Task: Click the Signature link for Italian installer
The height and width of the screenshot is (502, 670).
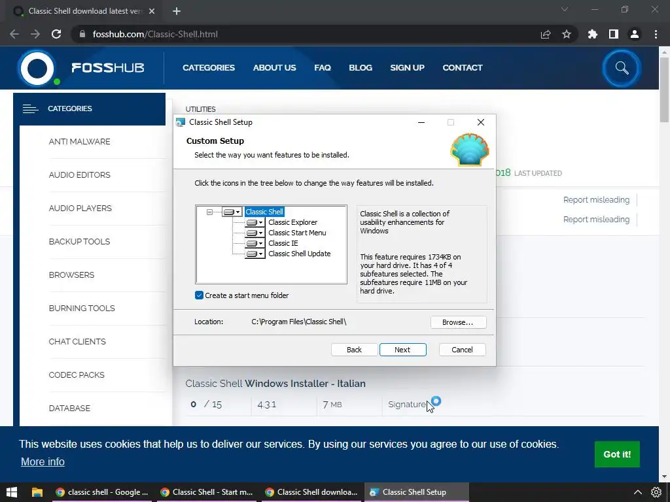Action: 407,405
